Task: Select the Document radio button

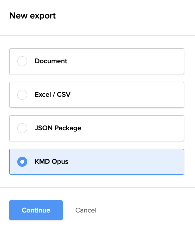Action: pyautogui.click(x=22, y=61)
